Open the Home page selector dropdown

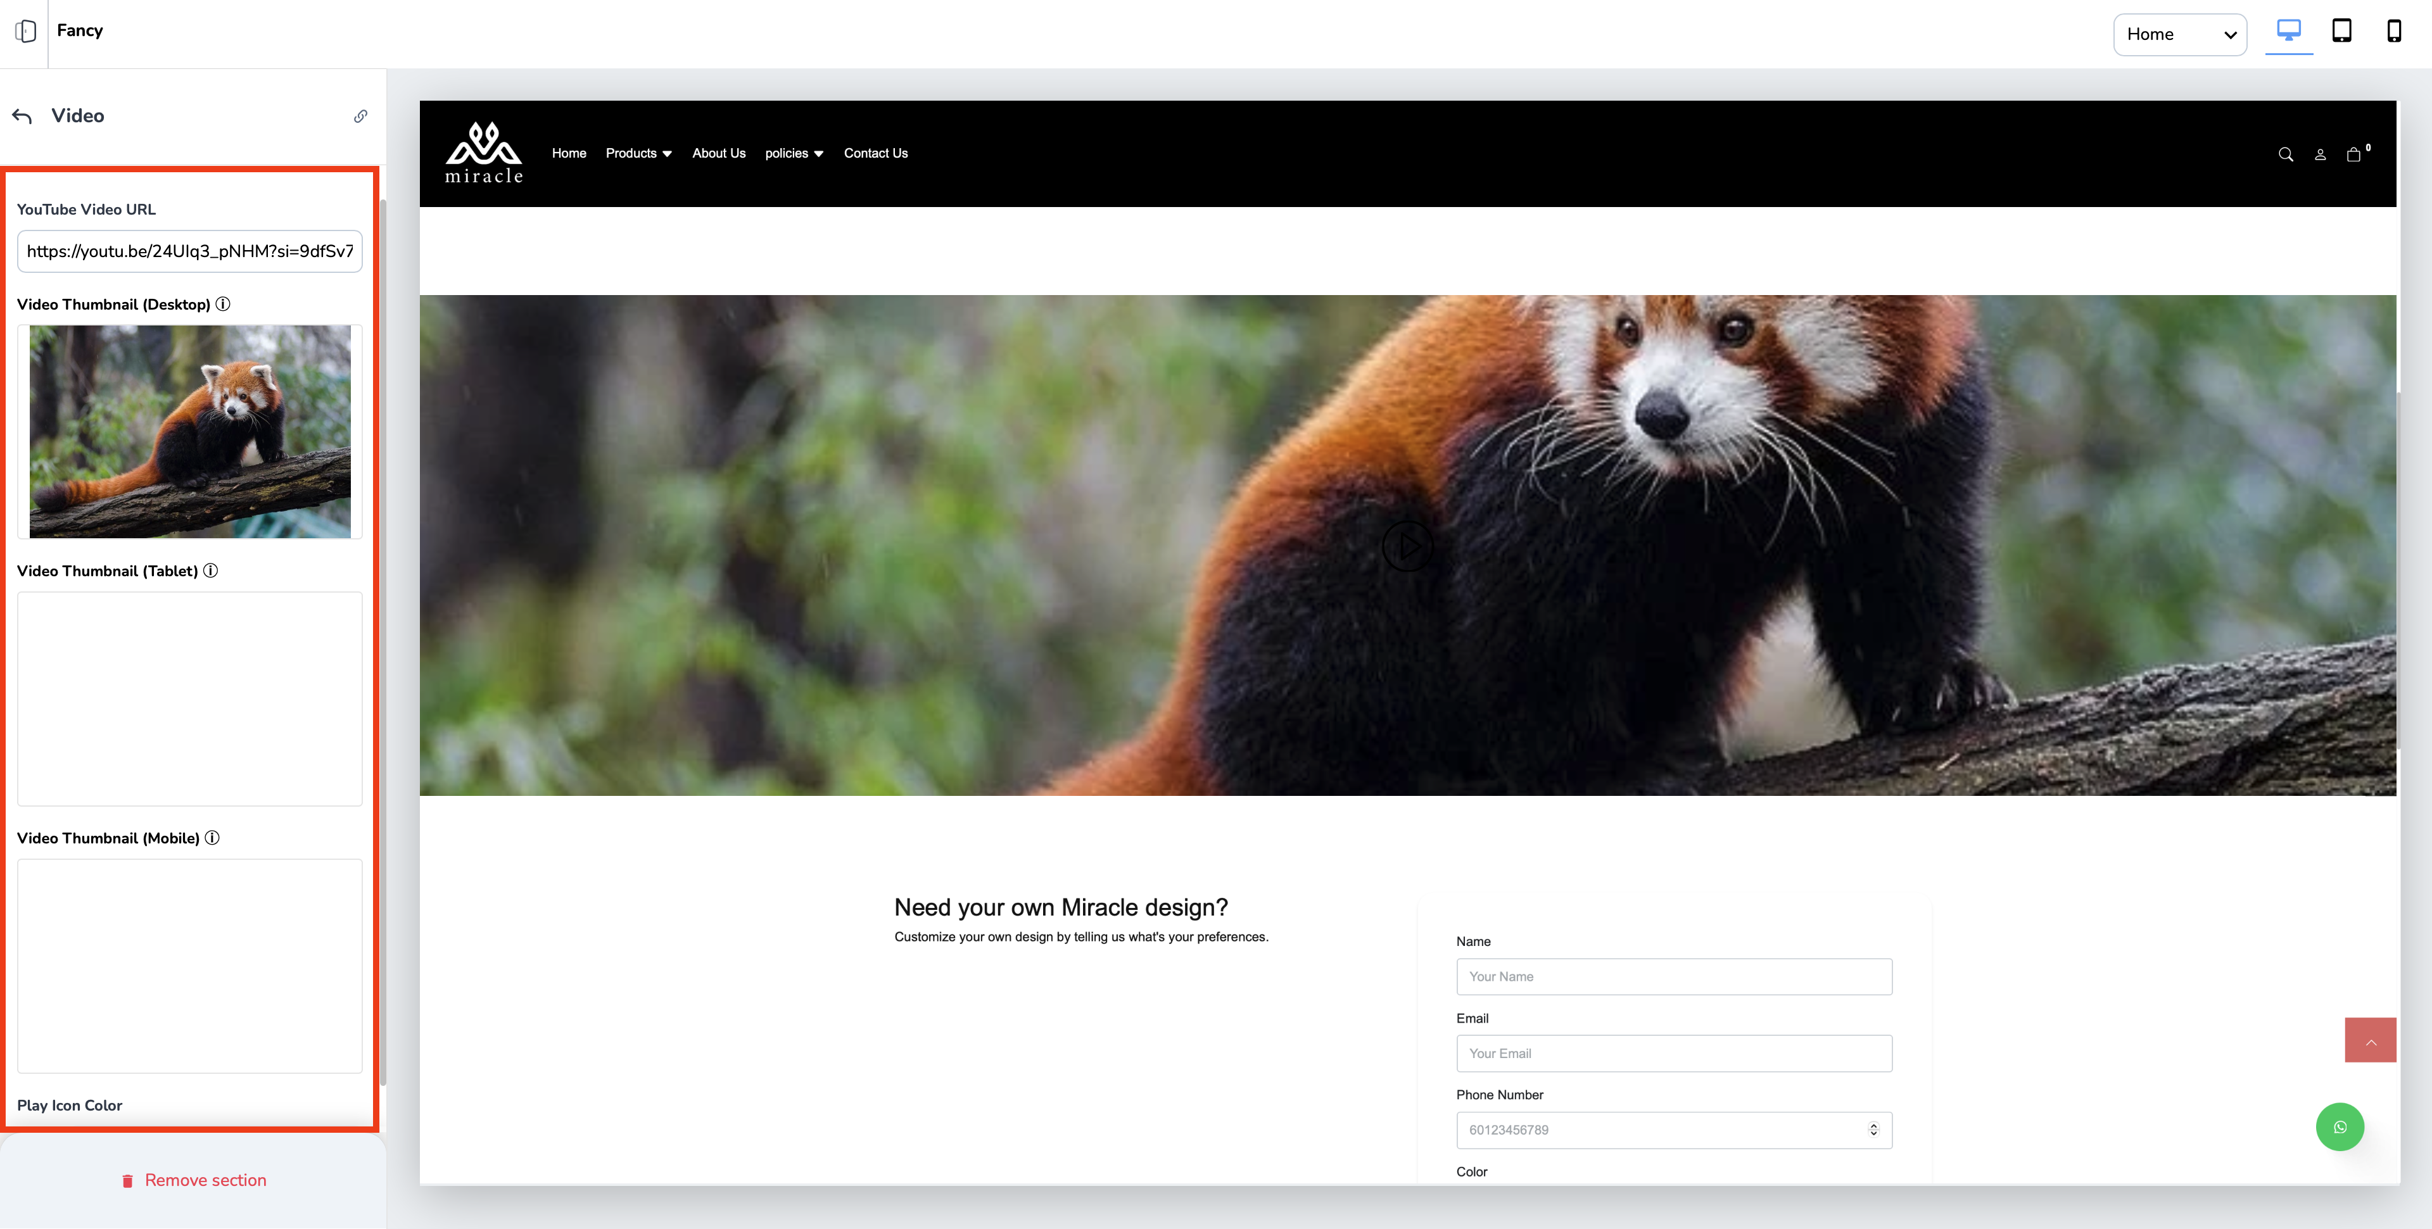coord(2179,35)
